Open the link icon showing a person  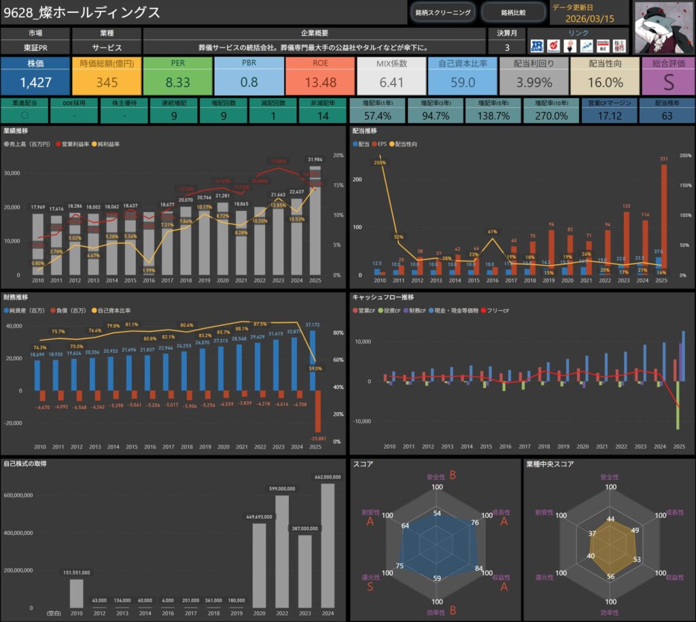coord(569,46)
